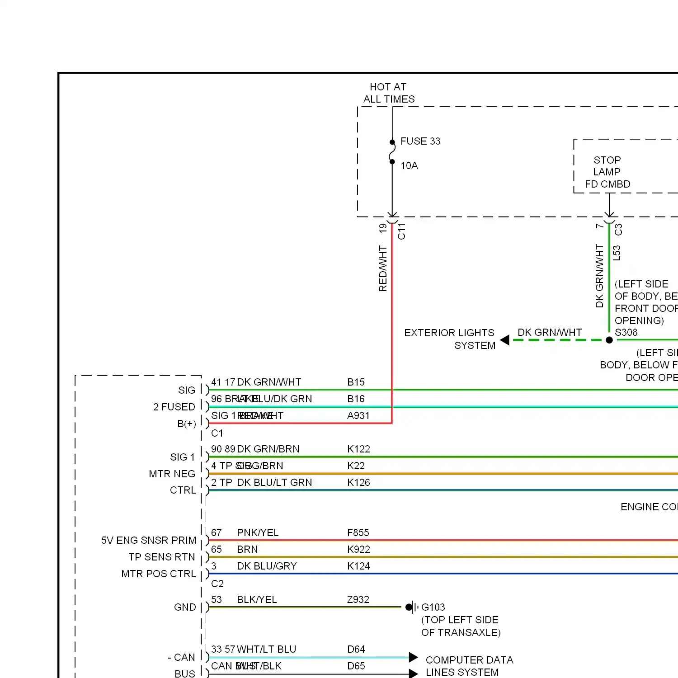Viewport: 678px width, 678px height.
Task: Click the "STOP LAMP FD CMBD" box label
Action: (607, 172)
